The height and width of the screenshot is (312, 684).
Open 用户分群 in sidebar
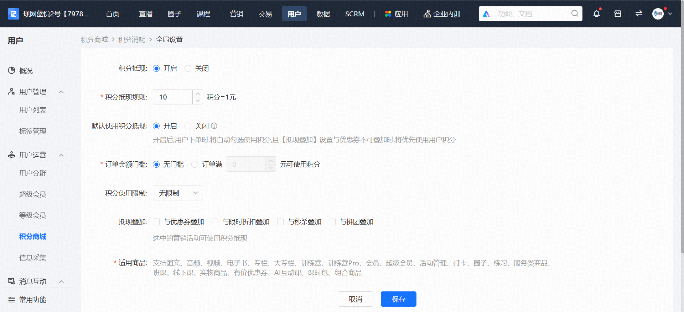[x=33, y=173]
